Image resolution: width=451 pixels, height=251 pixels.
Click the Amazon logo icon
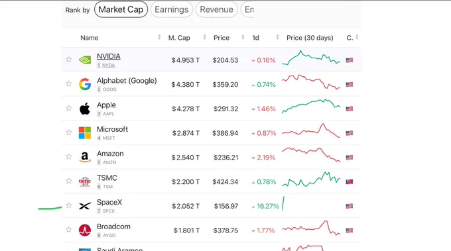point(85,157)
